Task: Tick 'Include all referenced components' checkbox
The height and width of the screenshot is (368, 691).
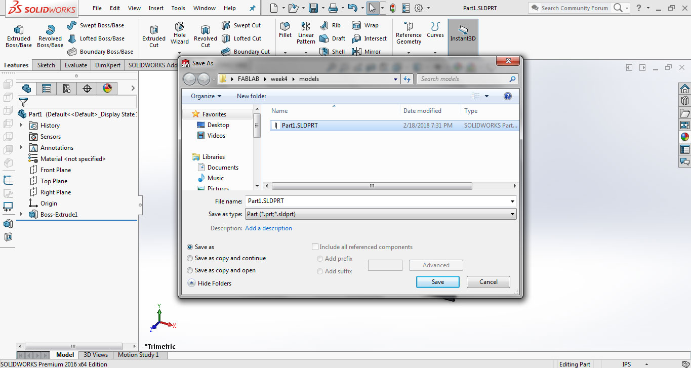Action: (x=315, y=247)
